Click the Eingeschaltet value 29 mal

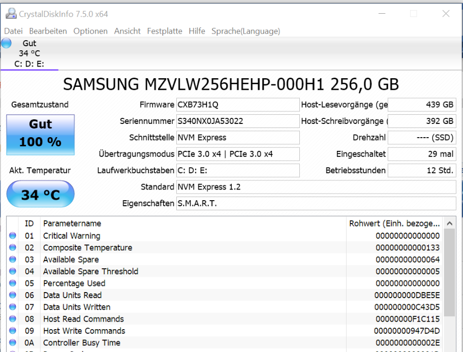click(x=422, y=154)
